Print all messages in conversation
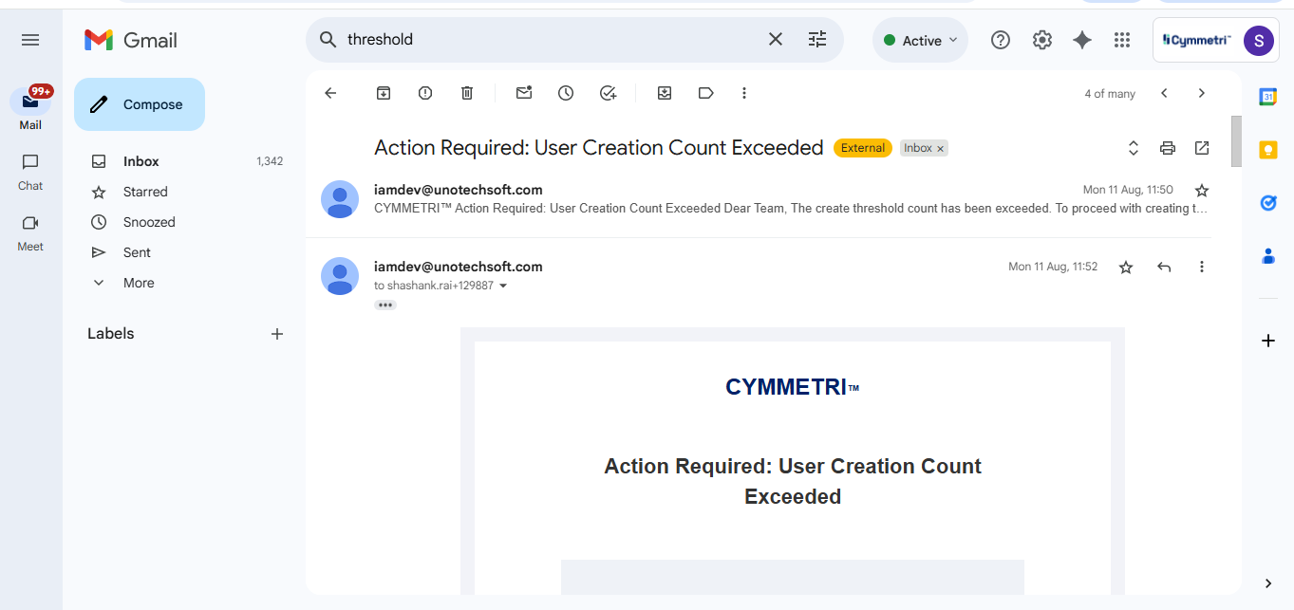Screen dimensions: 1294x610 pos(1168,148)
